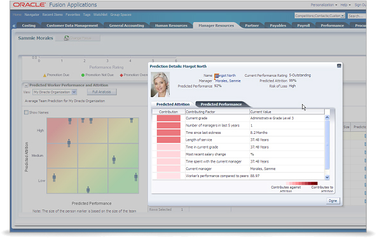
Task: Open the General Accounting tab
Action: pos(127,25)
